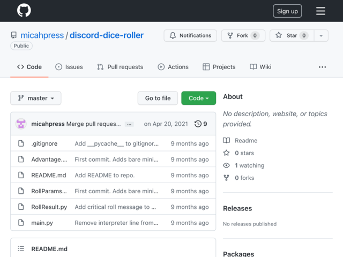The image size is (343, 257).
Task: Open the Merge pull request commit message
Action: 93,124
